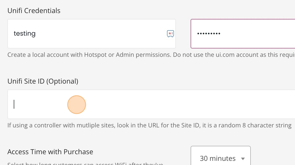Click the dropdown arrow beside 30 minutes
This screenshot has width=295, height=165.
243,158
